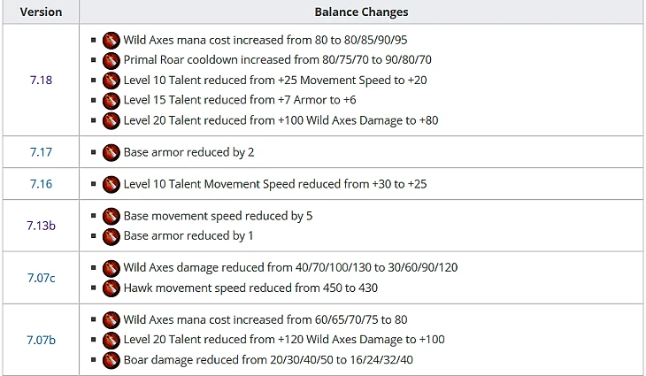
Task: Click the icon next to Base armor reduced by 1
Action: 111,236
